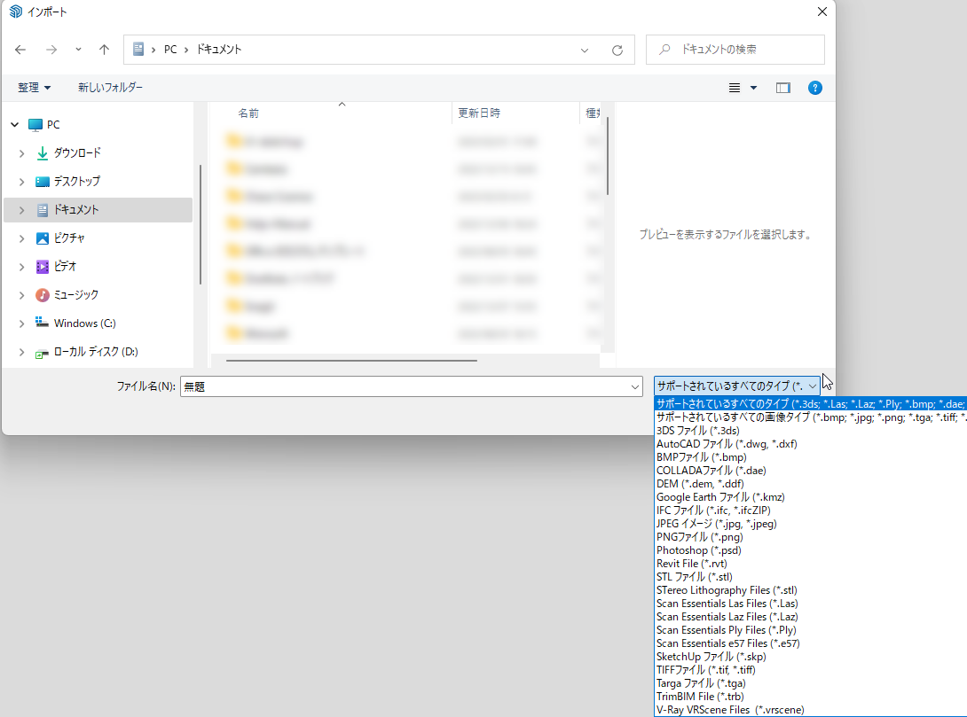This screenshot has width=967, height=717.
Task: Select V-Ray VRScene Files option
Action: tap(731, 710)
